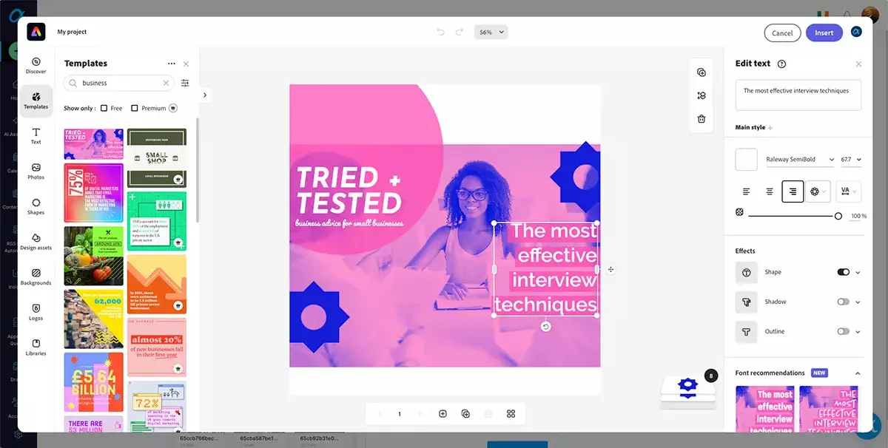Click the Edit text help icon
This screenshot has width=888, height=448.
782,64
